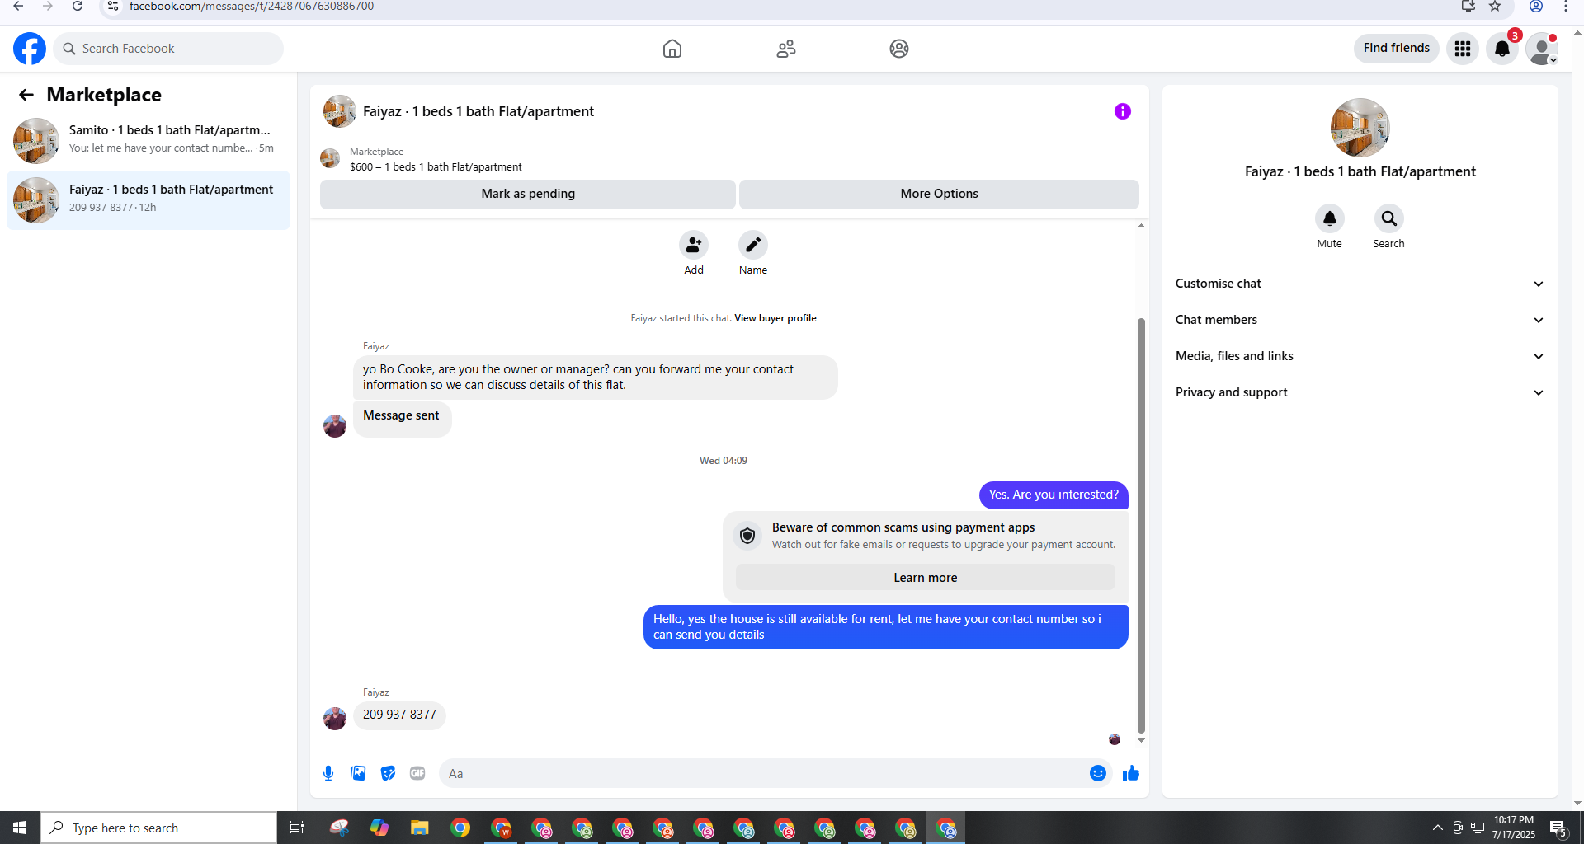Send a thumbs-up like
This screenshot has height=844, width=1584.
[x=1131, y=773]
